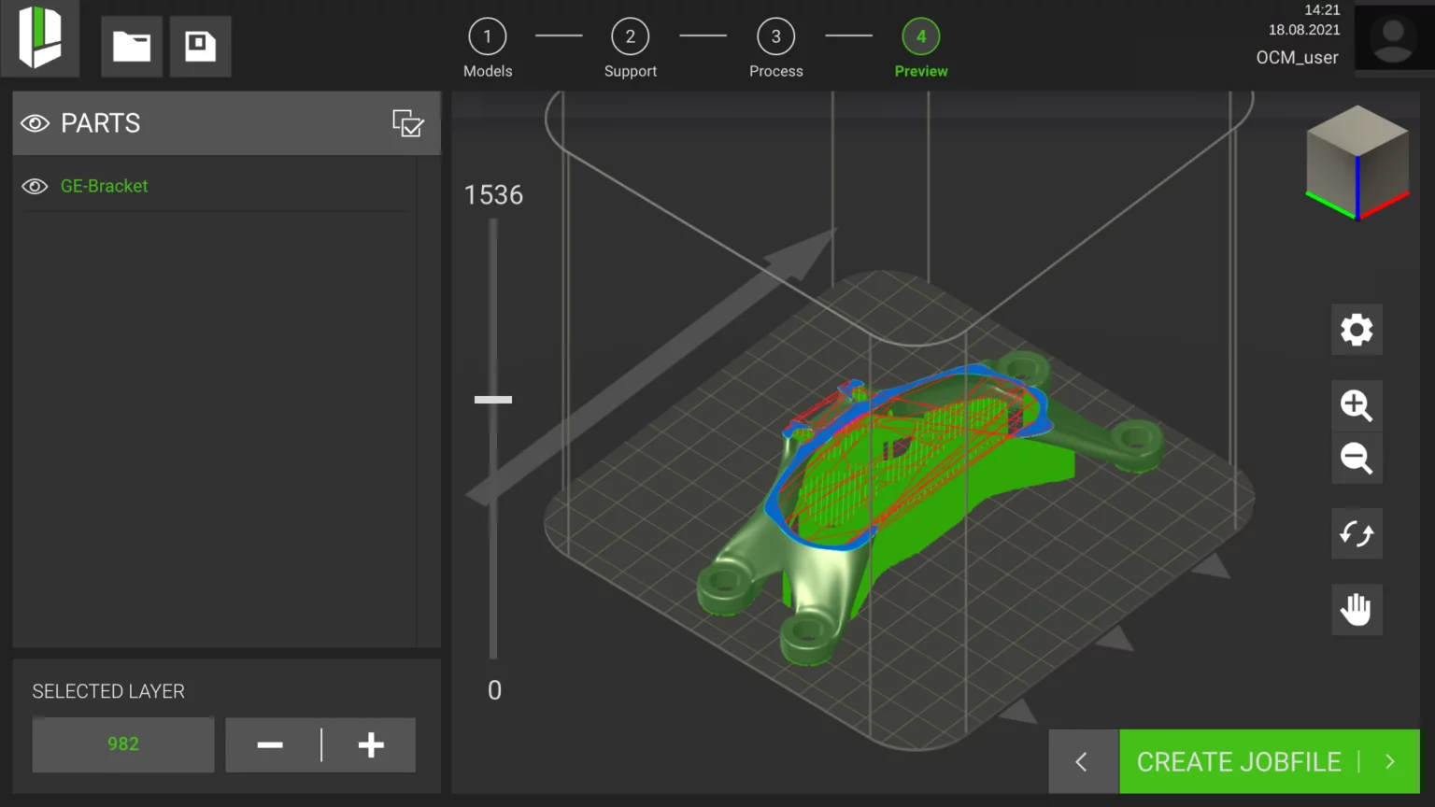Click the layer preview slider handle
The image size is (1435, 807).
tap(493, 399)
